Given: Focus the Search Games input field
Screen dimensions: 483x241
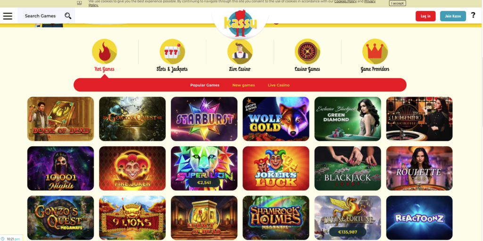Looking at the screenshot, I should coord(42,16).
